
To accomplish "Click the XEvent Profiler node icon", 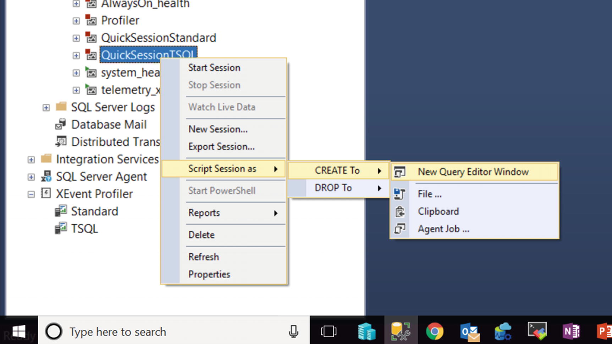I will tap(46, 193).
